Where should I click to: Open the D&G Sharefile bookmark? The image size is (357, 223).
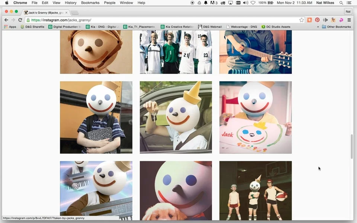(x=32, y=27)
